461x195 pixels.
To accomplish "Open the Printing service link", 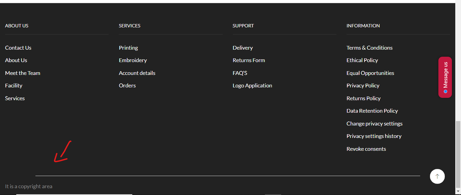I will click(x=128, y=48).
